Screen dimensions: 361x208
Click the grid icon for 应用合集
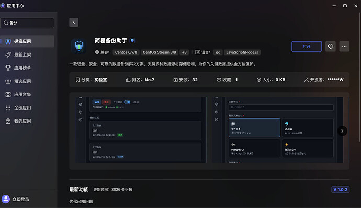[8, 94]
